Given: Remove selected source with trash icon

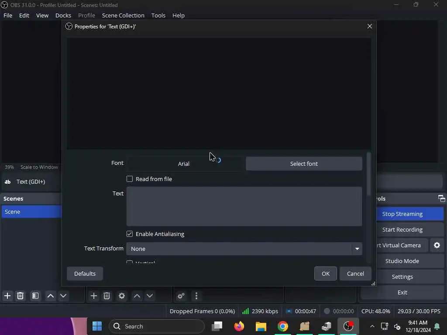Looking at the screenshot, I should tap(107, 296).
